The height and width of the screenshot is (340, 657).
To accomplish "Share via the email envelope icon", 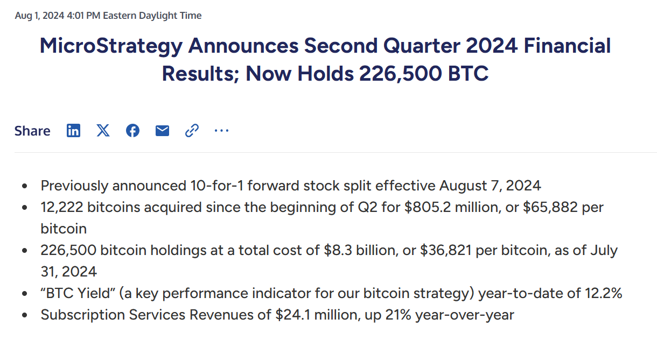I will pos(162,130).
